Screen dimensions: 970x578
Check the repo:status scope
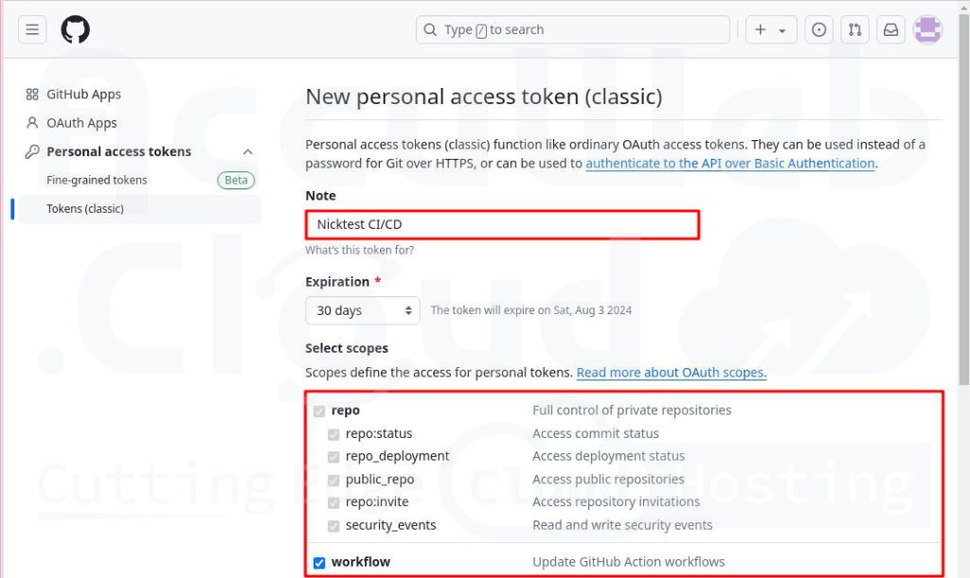point(333,434)
